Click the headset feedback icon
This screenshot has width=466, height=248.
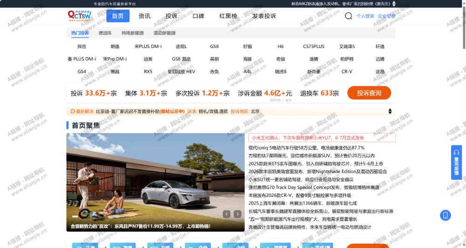[456, 152]
